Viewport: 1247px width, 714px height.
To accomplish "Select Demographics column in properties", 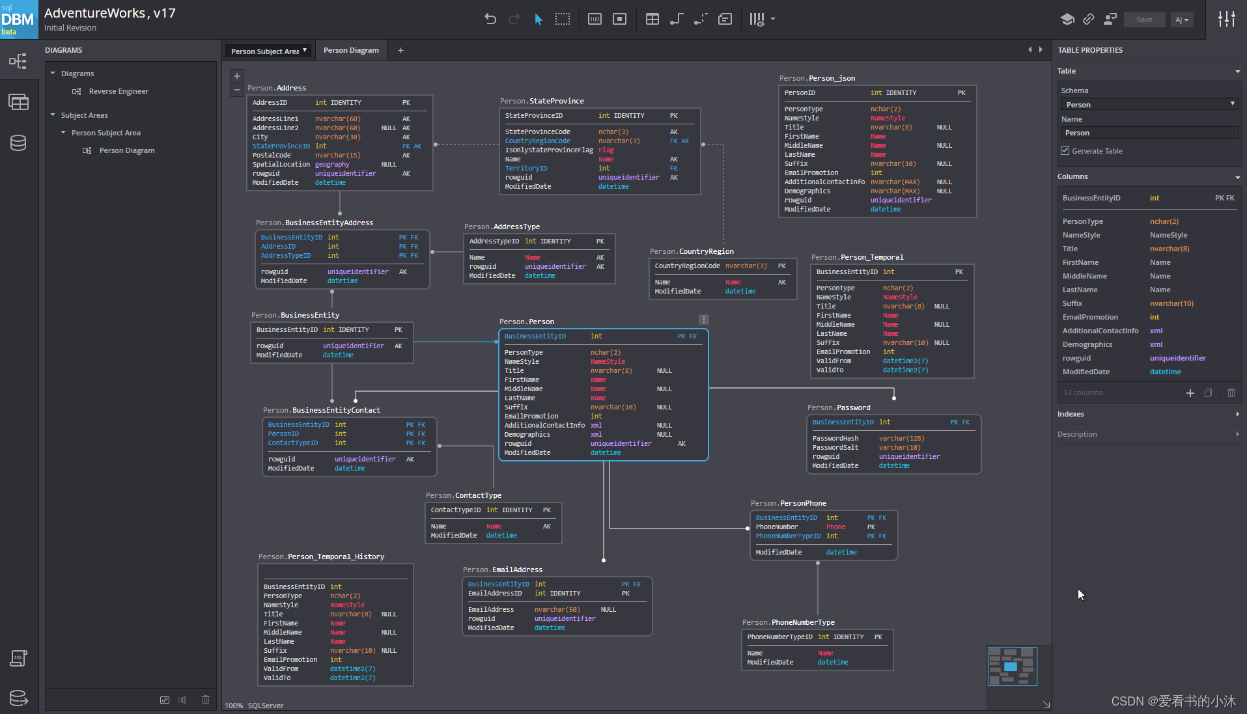I will (1149, 344).
